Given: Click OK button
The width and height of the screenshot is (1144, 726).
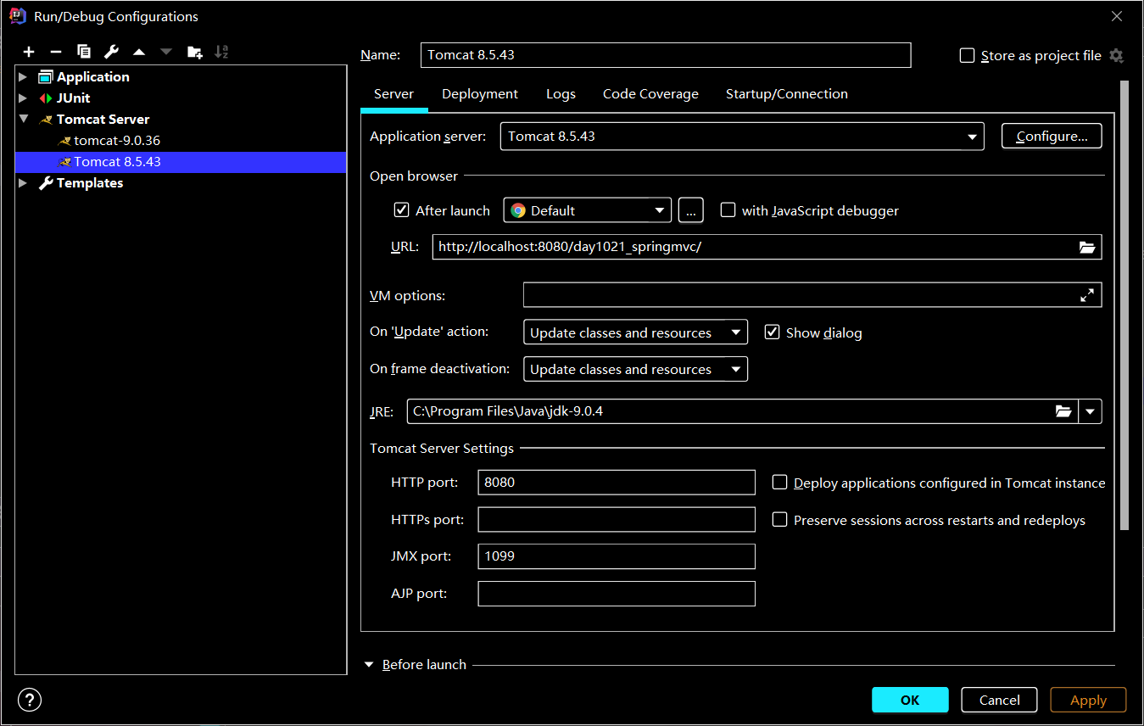Looking at the screenshot, I should pos(910,700).
